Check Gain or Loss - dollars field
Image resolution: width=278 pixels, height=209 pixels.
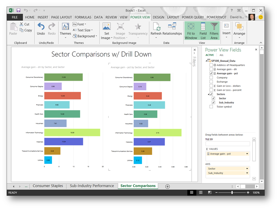click(211, 86)
